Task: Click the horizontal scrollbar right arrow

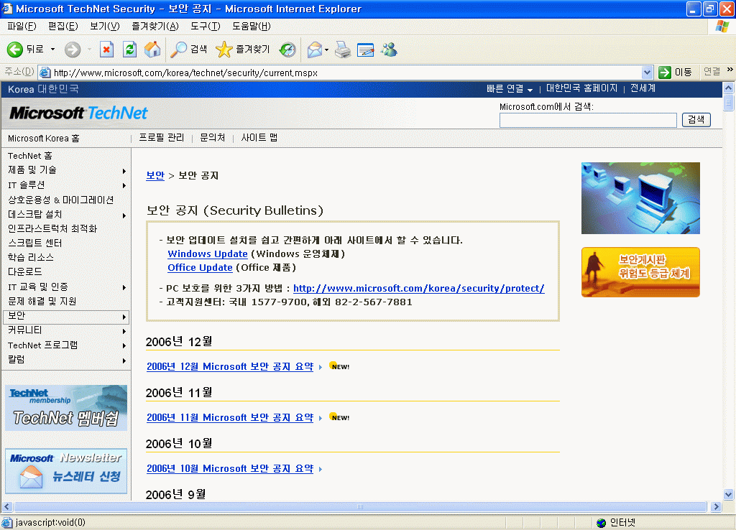Action: coord(717,506)
